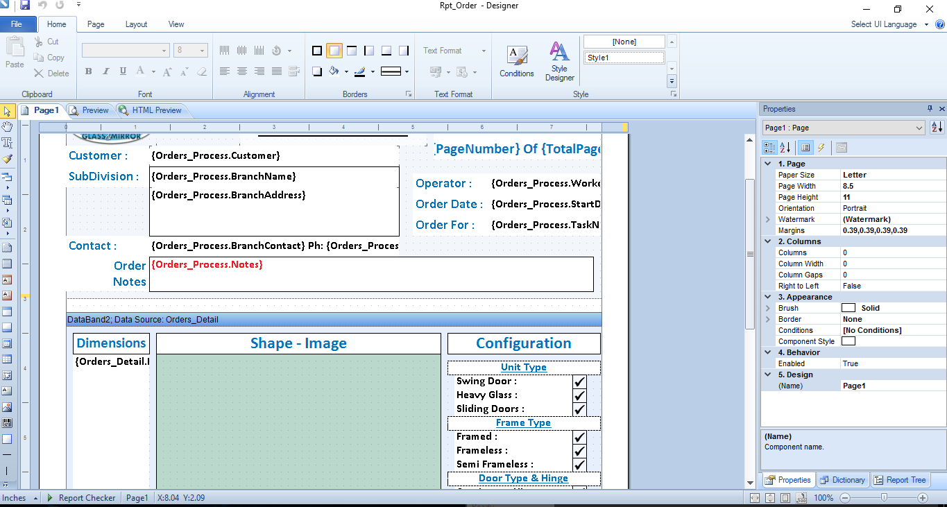Image resolution: width=947 pixels, height=507 pixels.
Task: Click the Save icon in title bar
Action: click(25, 6)
